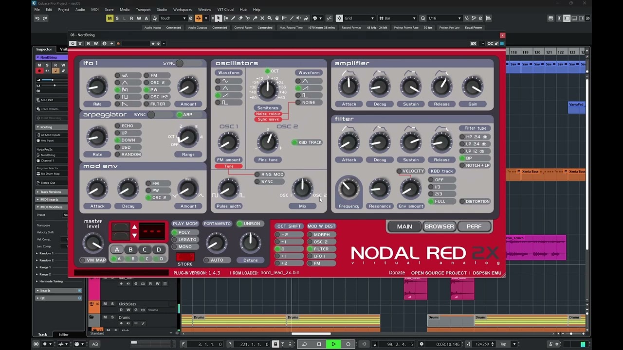Select the Play speaker tool
Screen dimensions: 623x350
[x=299, y=18]
